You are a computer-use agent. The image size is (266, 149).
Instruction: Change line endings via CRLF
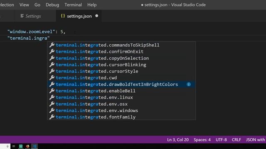click(x=236, y=140)
